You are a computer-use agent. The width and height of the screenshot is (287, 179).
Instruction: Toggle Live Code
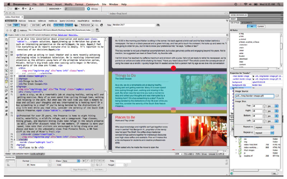pos(36,25)
